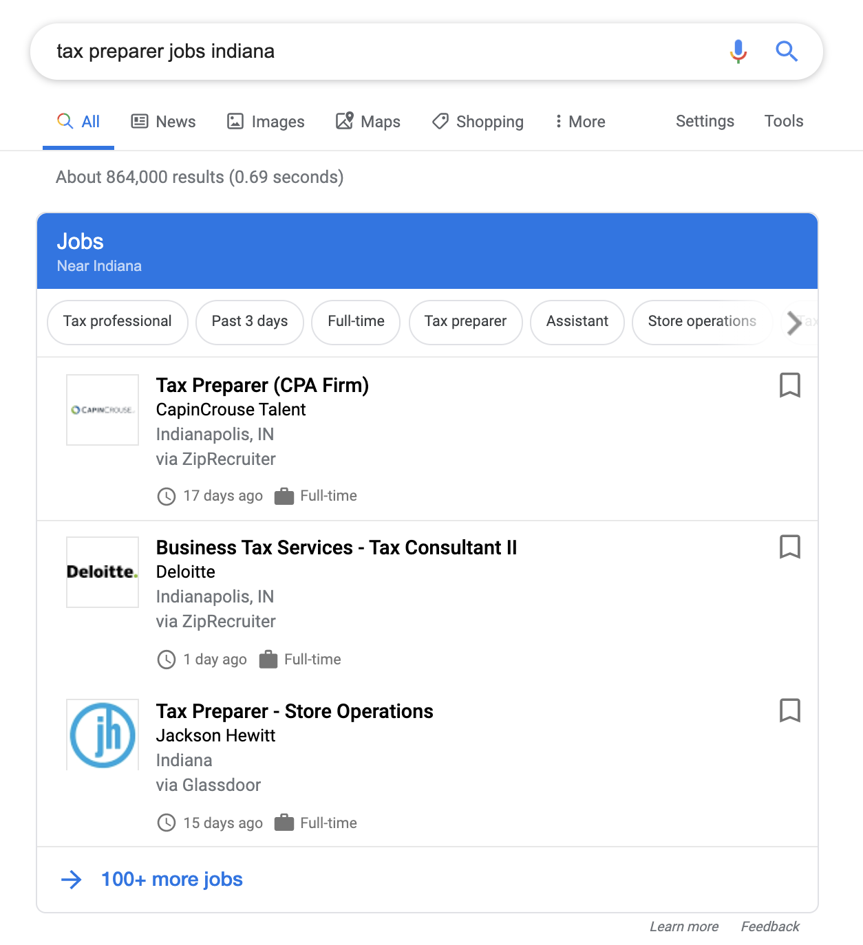Click the '1 day ago' posting date
Image resolution: width=863 pixels, height=945 pixels.
point(215,660)
